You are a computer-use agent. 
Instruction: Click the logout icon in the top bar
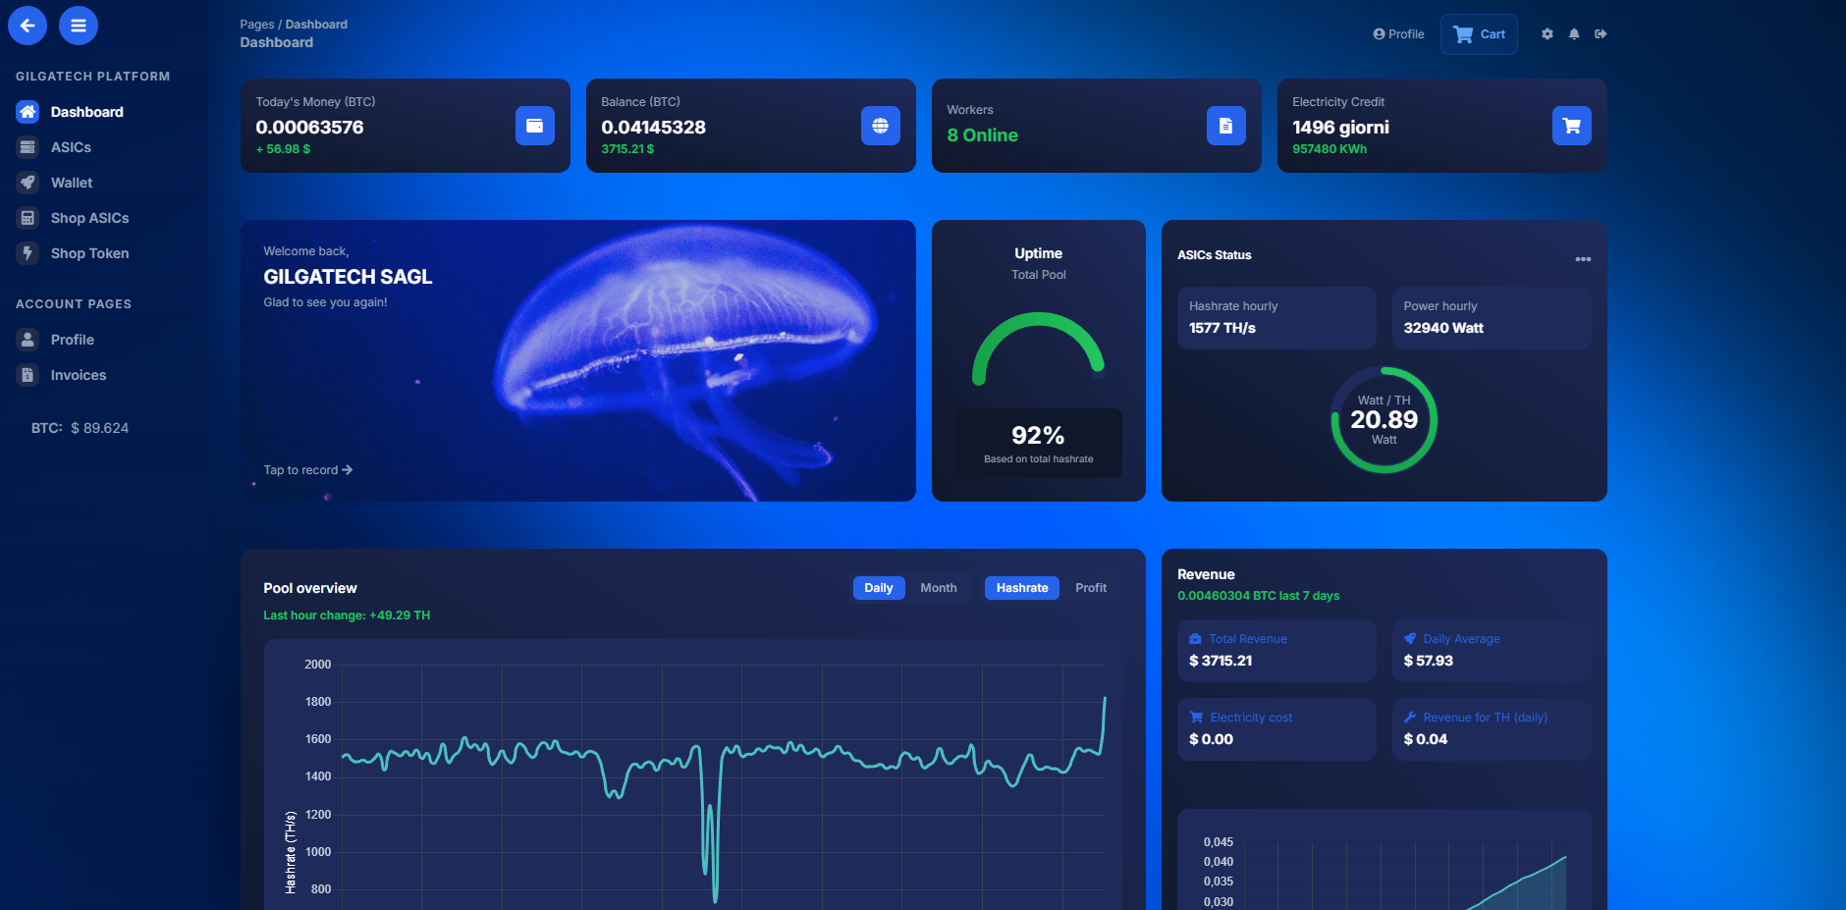(1602, 33)
